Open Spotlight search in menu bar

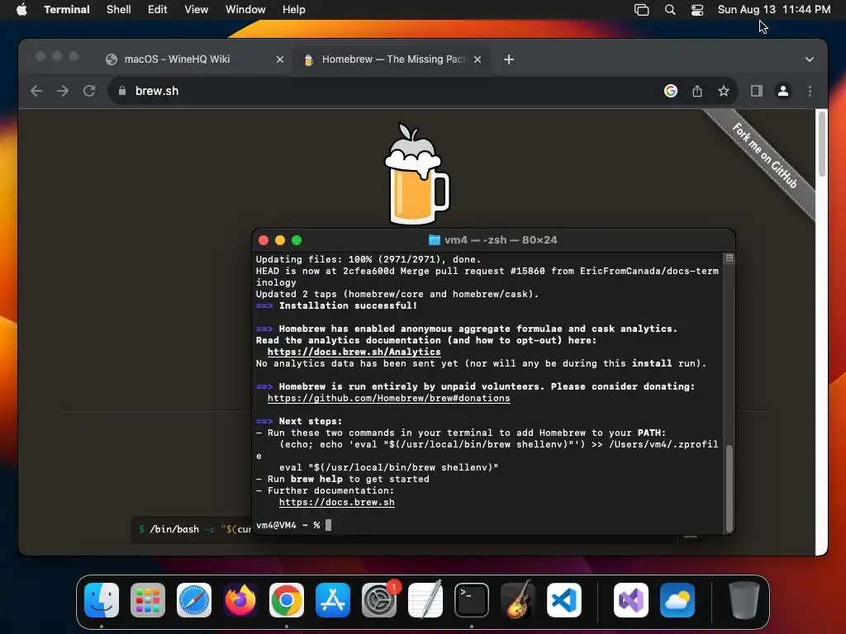pos(669,10)
